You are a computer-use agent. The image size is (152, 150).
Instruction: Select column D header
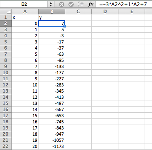point(105,11)
